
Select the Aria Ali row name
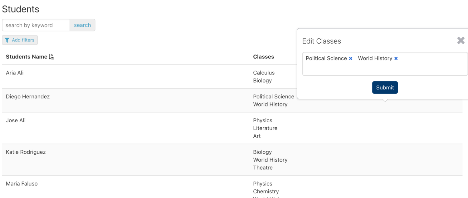(x=15, y=73)
